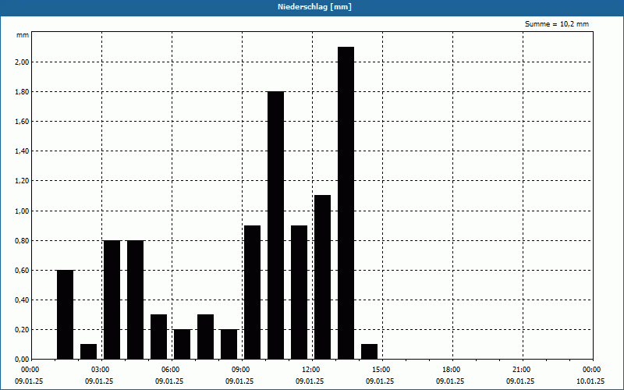Click the last small bar before 15:00
Screen dimensions: 624x390
[x=369, y=352]
